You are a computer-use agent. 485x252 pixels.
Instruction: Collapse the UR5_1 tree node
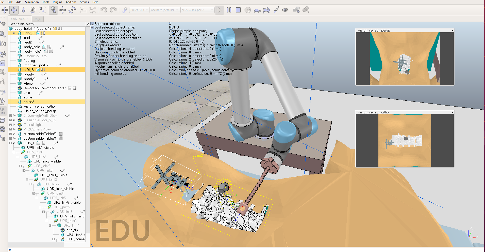[10, 143]
